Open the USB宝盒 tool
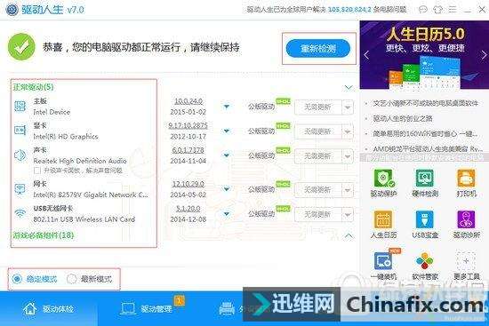 tap(425, 225)
